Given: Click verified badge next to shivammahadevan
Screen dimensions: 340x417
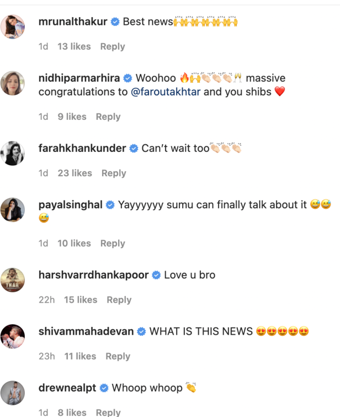Looking at the screenshot, I should click(142, 332).
